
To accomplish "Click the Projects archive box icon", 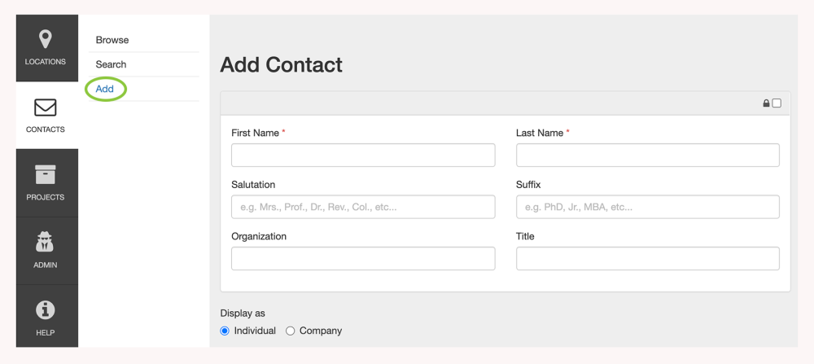I will (x=46, y=174).
